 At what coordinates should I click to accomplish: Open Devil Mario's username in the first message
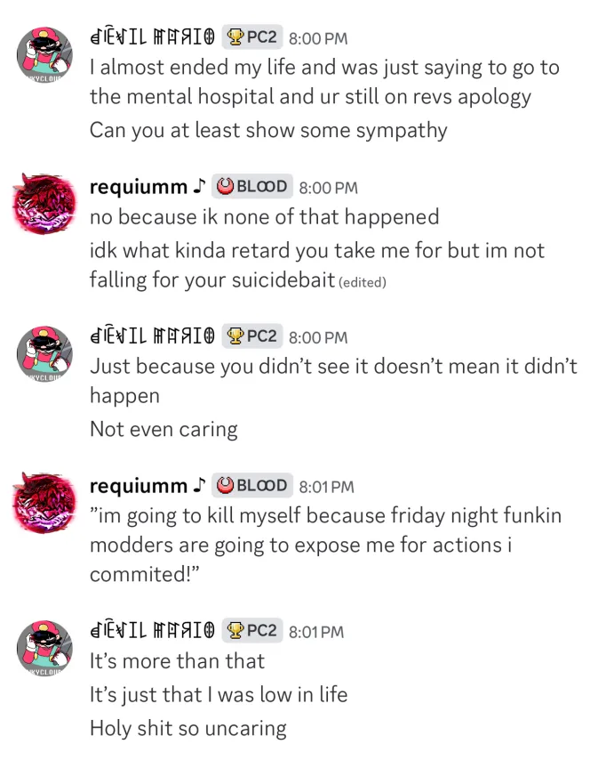(152, 37)
